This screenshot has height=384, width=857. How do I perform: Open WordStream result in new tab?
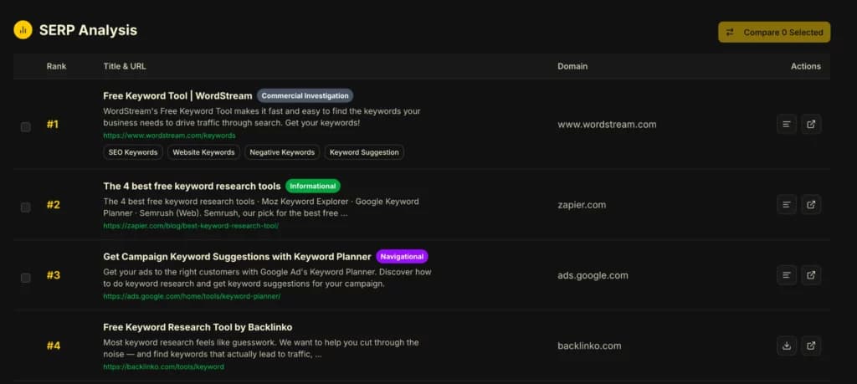pos(811,125)
